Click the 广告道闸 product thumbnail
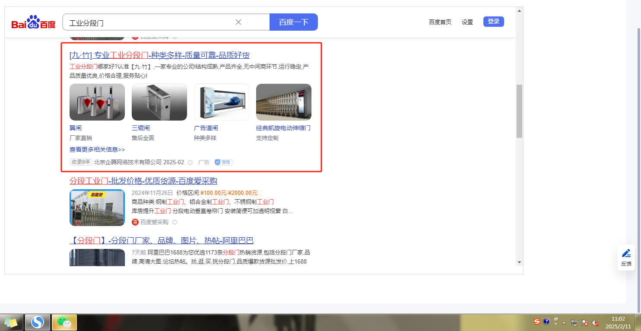This screenshot has width=641, height=331. pyautogui.click(x=222, y=102)
